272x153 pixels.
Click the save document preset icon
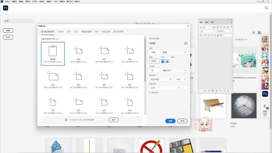[x=185, y=43]
